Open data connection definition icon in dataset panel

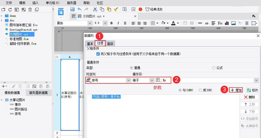(x=34, y=86)
